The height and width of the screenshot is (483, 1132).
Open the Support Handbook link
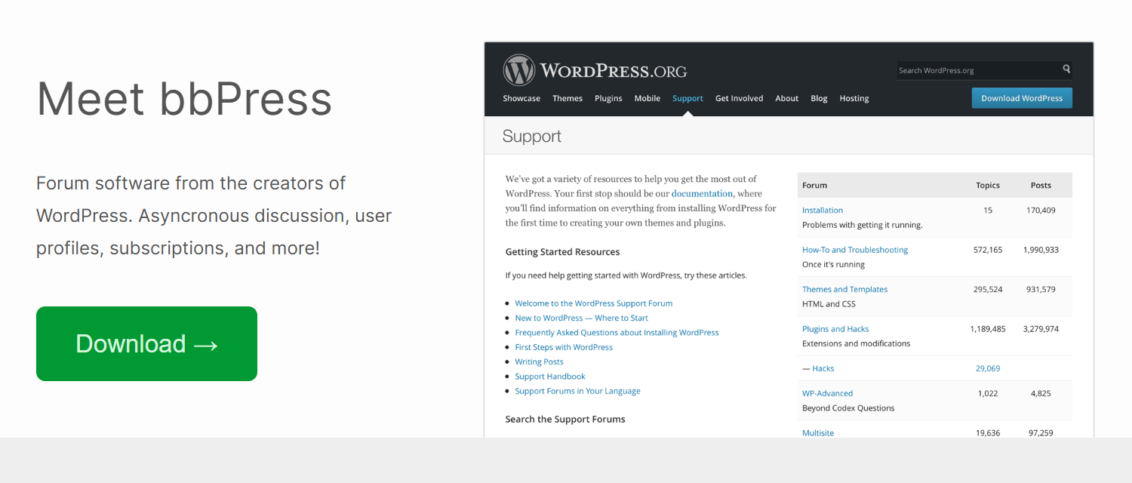click(x=550, y=377)
